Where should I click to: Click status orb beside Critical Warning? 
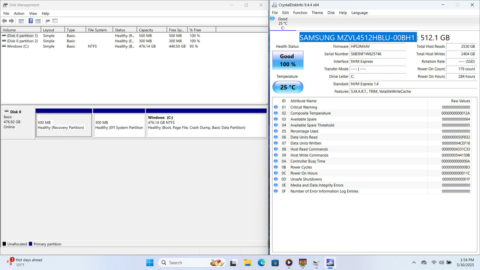tap(276, 107)
